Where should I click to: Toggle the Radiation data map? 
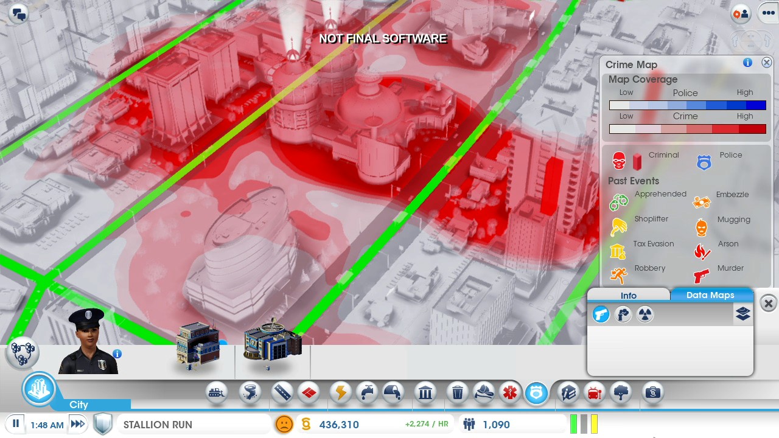pos(645,315)
